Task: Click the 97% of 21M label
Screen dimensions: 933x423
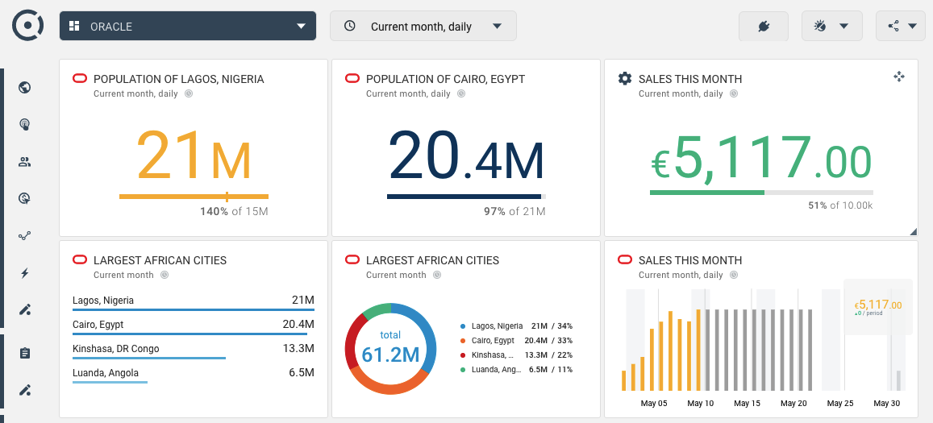Action: click(514, 211)
